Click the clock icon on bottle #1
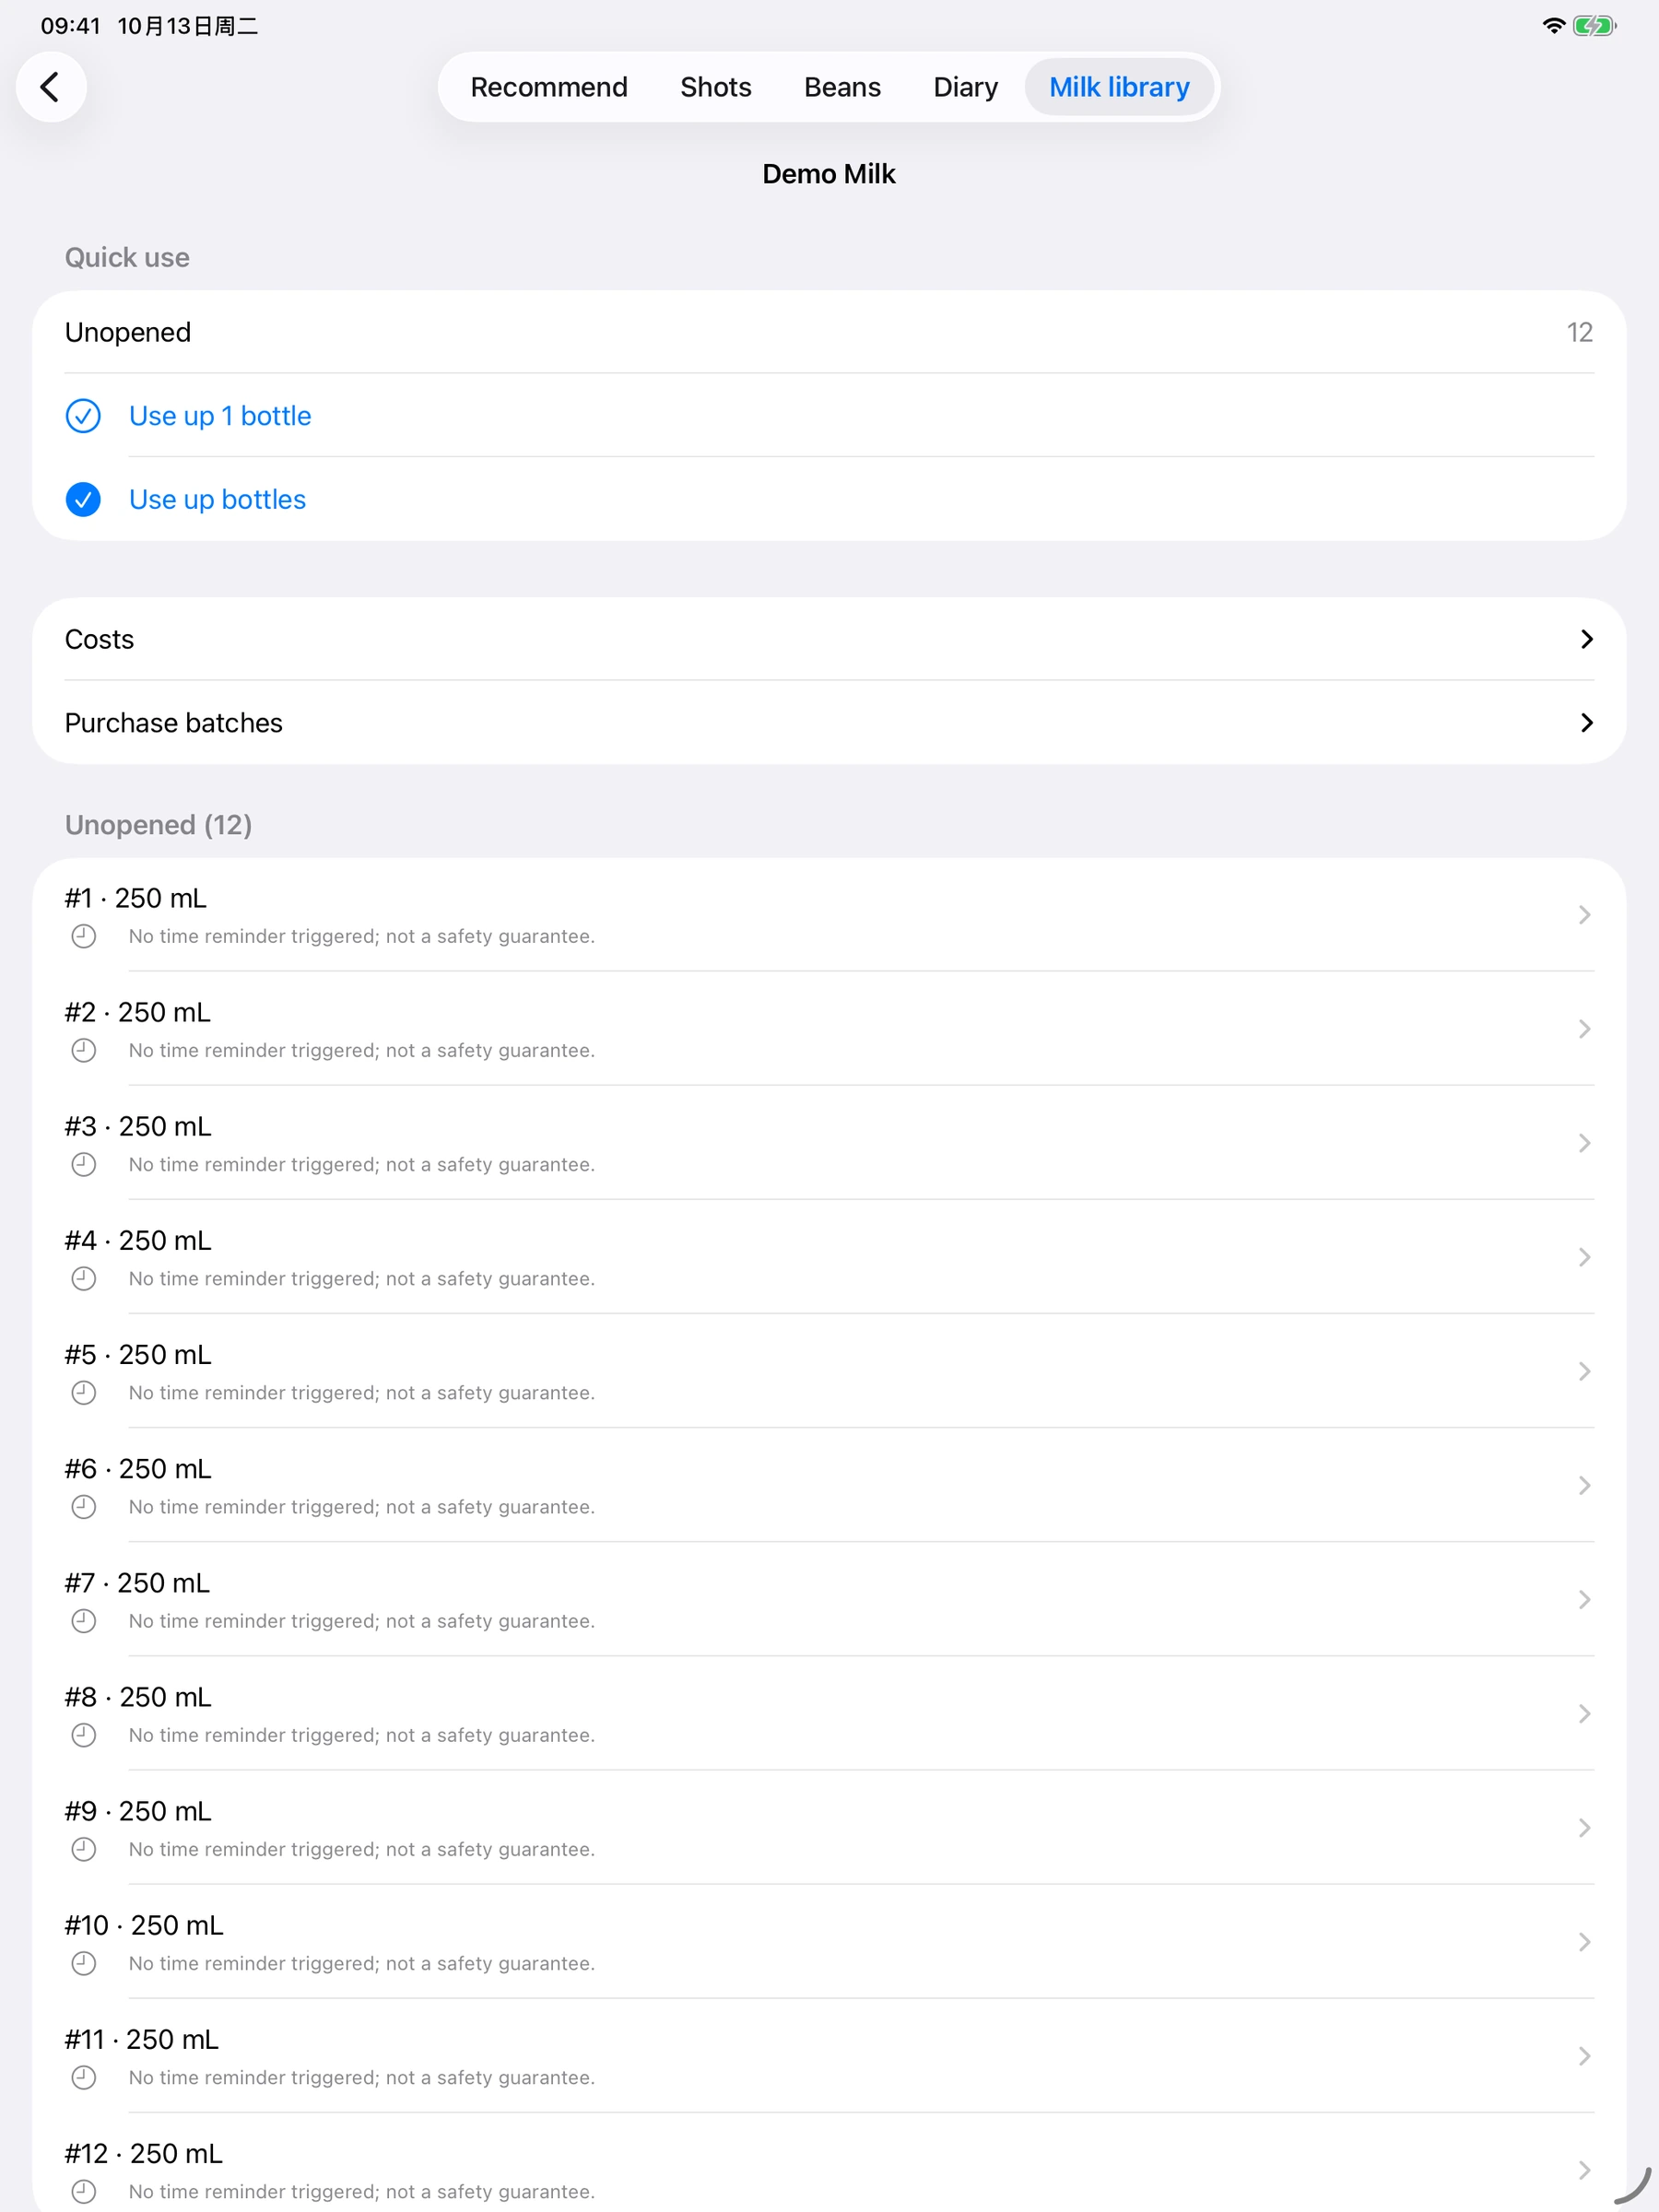Image resolution: width=1659 pixels, height=2212 pixels. click(x=84, y=936)
